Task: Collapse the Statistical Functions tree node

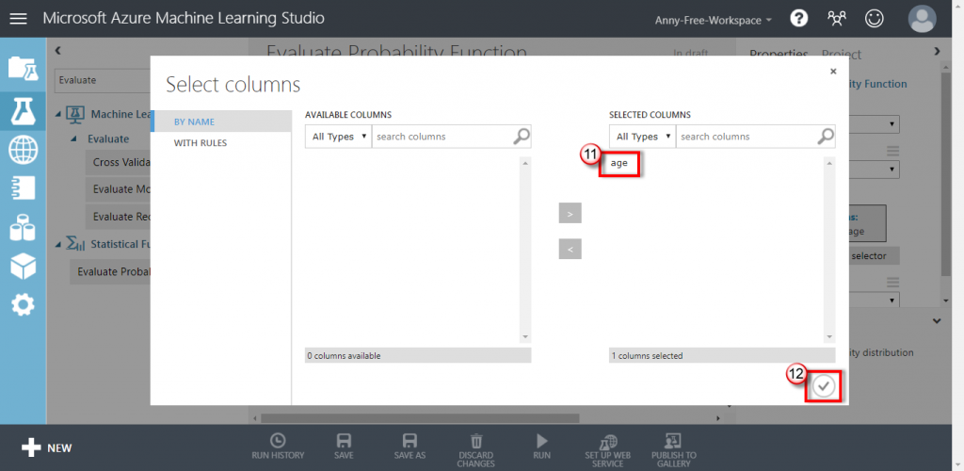Action: [58, 245]
